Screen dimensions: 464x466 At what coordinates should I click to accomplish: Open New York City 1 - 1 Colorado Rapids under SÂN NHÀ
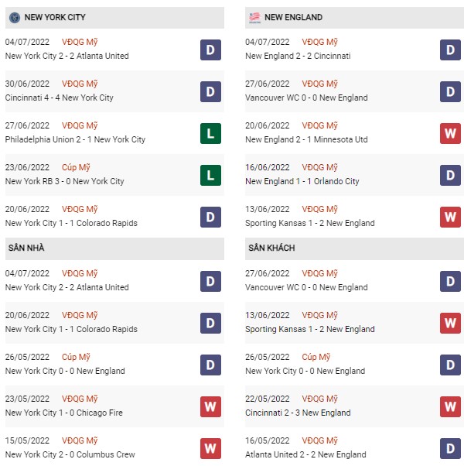click(x=71, y=329)
